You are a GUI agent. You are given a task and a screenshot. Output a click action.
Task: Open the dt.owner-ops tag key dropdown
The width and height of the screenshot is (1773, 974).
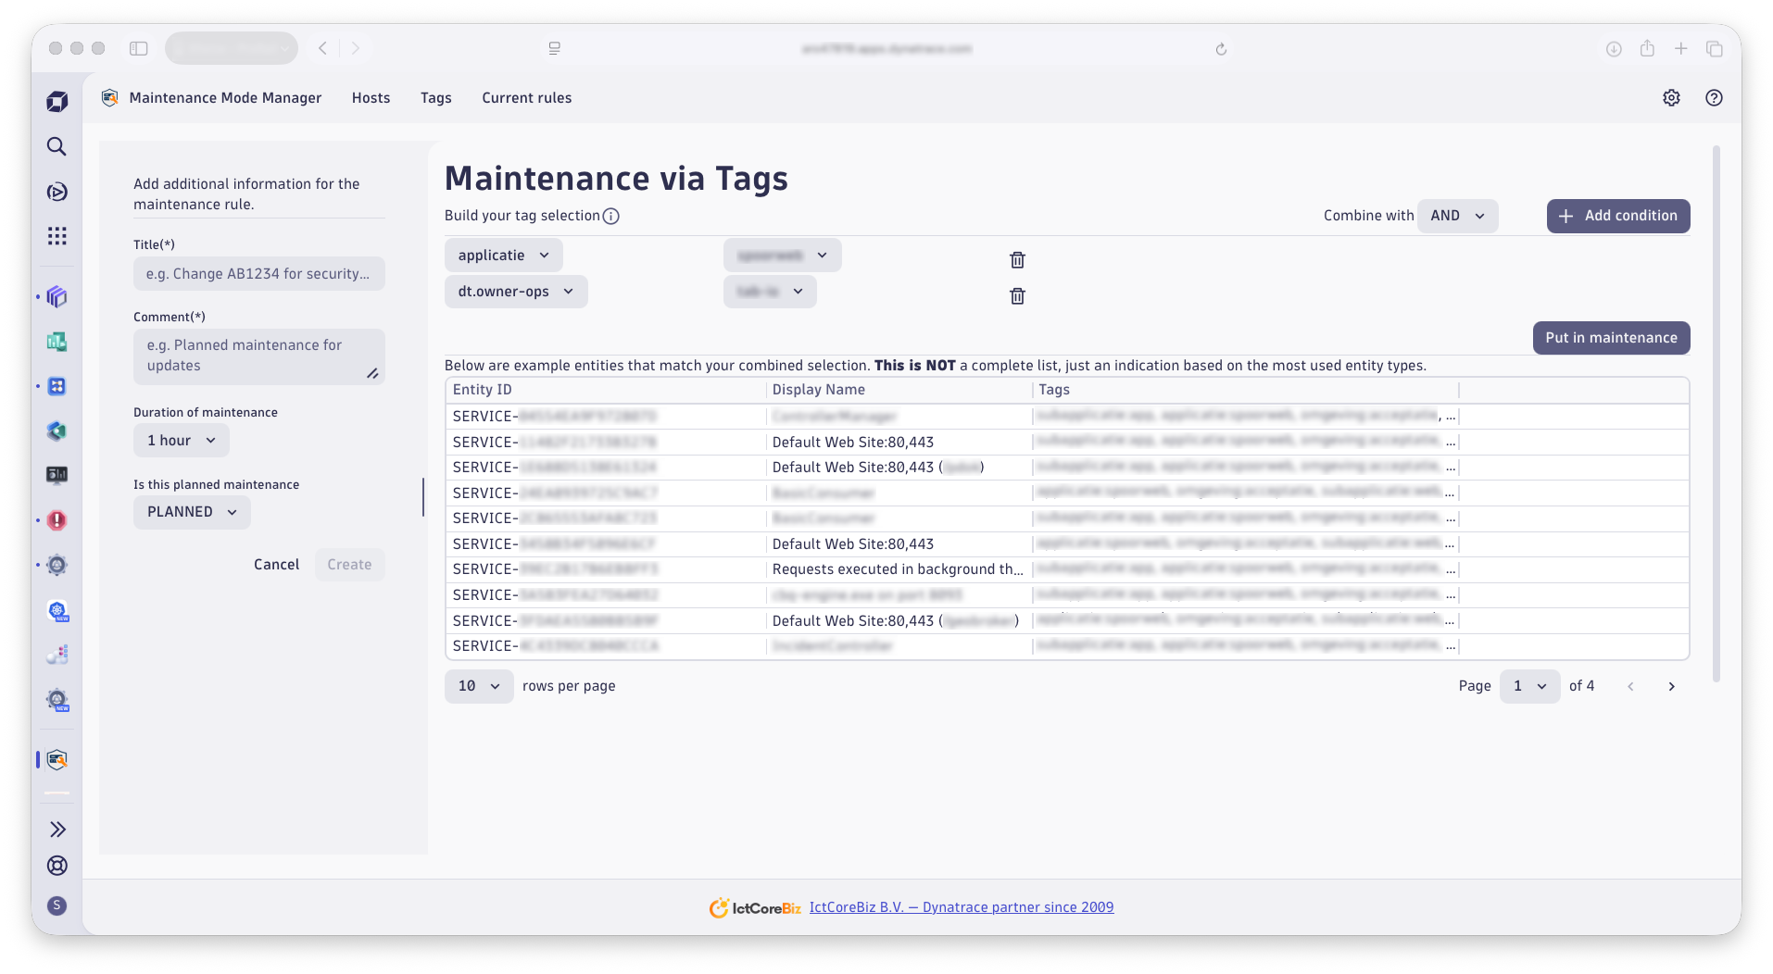515,291
